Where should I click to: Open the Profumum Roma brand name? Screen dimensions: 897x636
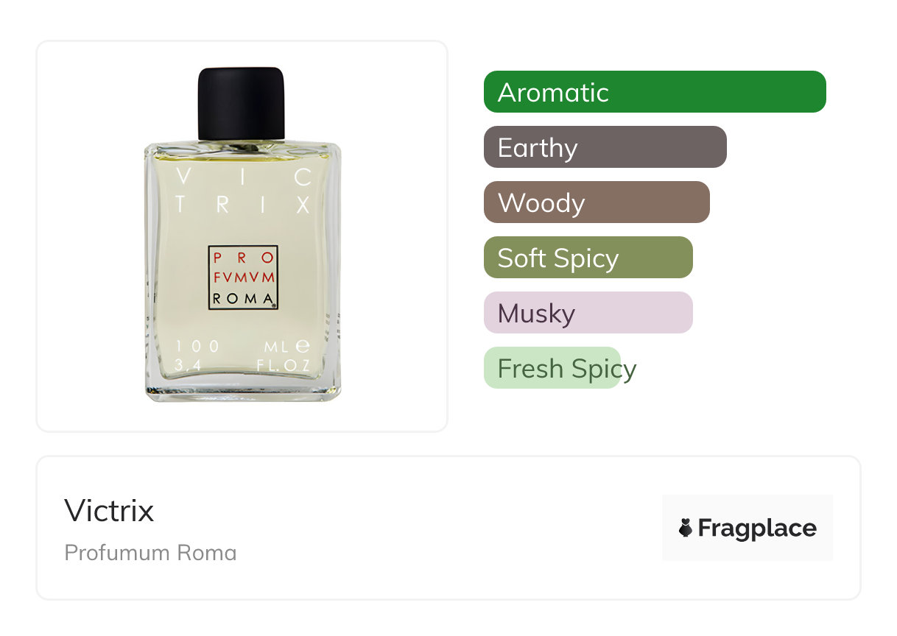[150, 553]
